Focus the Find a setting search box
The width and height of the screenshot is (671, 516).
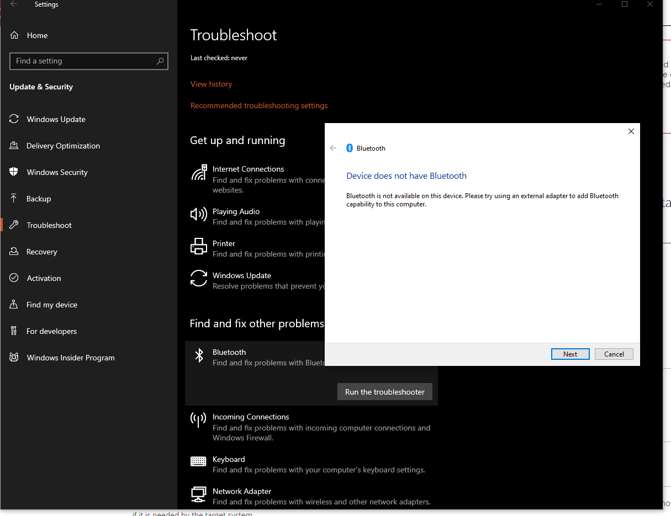89,61
